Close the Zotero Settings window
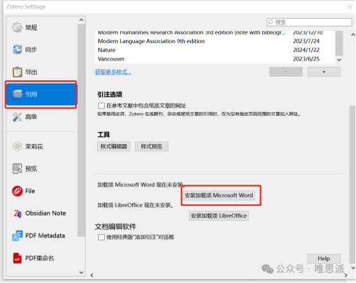Image resolution: width=356 pixels, height=283 pixels. point(350,6)
